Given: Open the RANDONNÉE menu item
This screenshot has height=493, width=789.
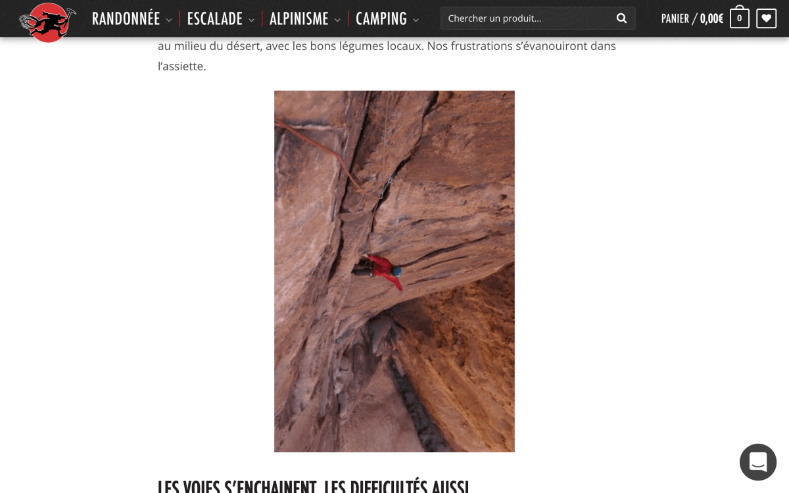Looking at the screenshot, I should (x=126, y=19).
